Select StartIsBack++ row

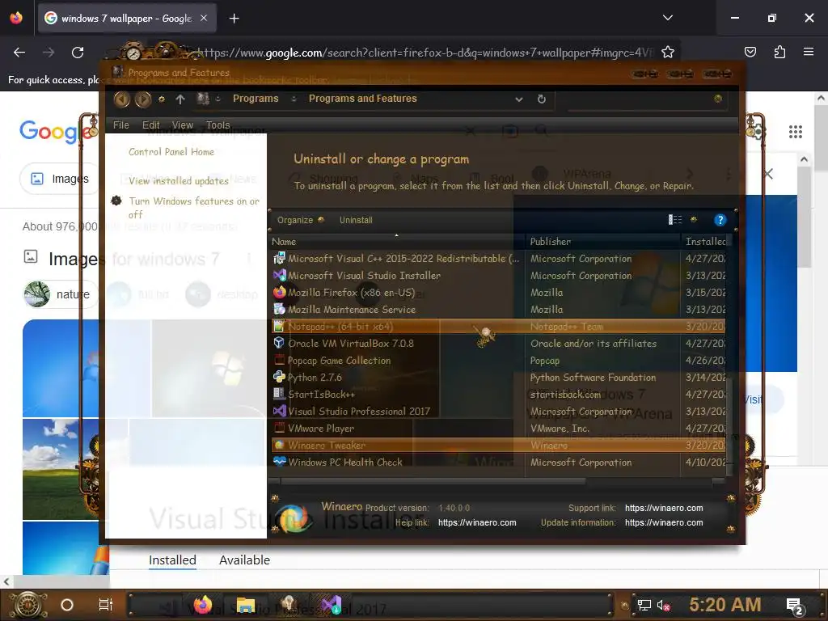pos(498,395)
